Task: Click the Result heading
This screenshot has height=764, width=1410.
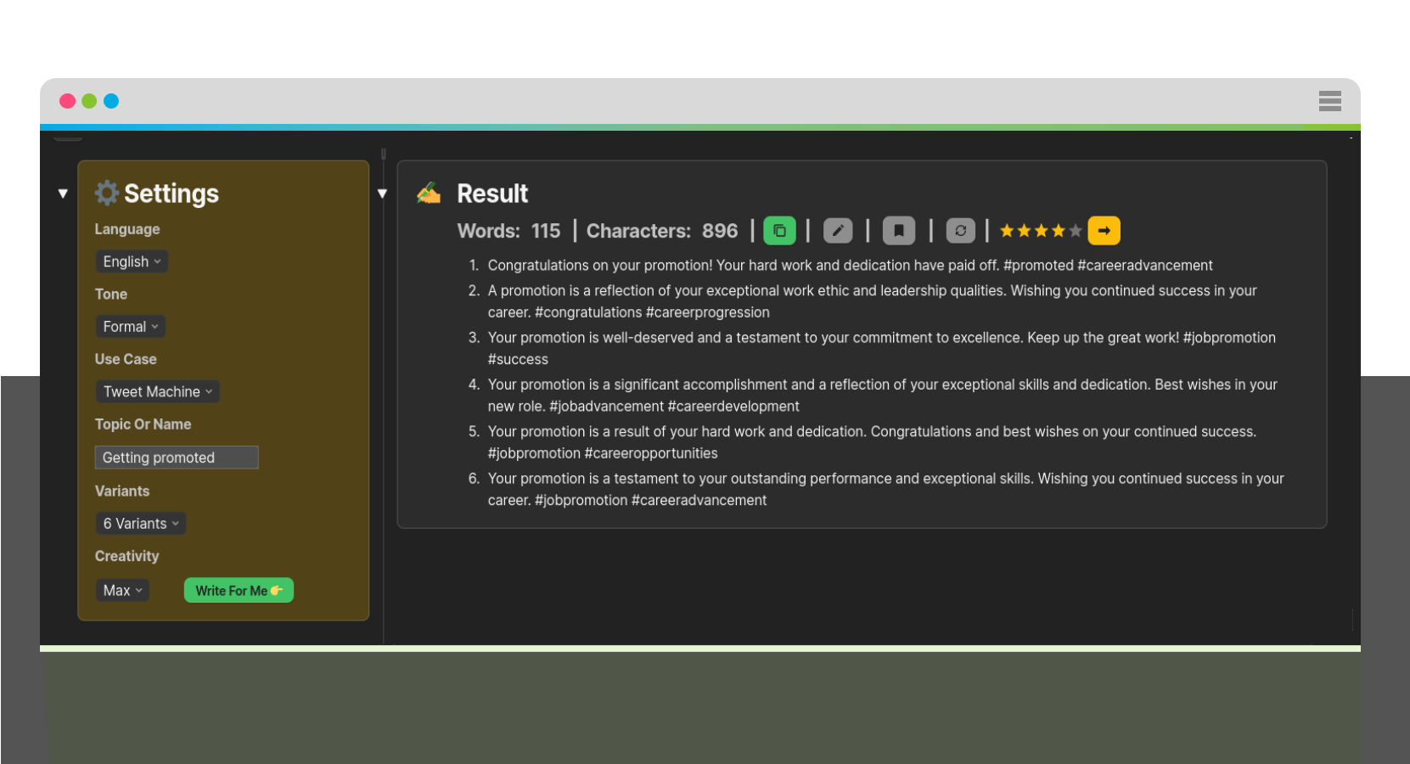Action: (492, 194)
